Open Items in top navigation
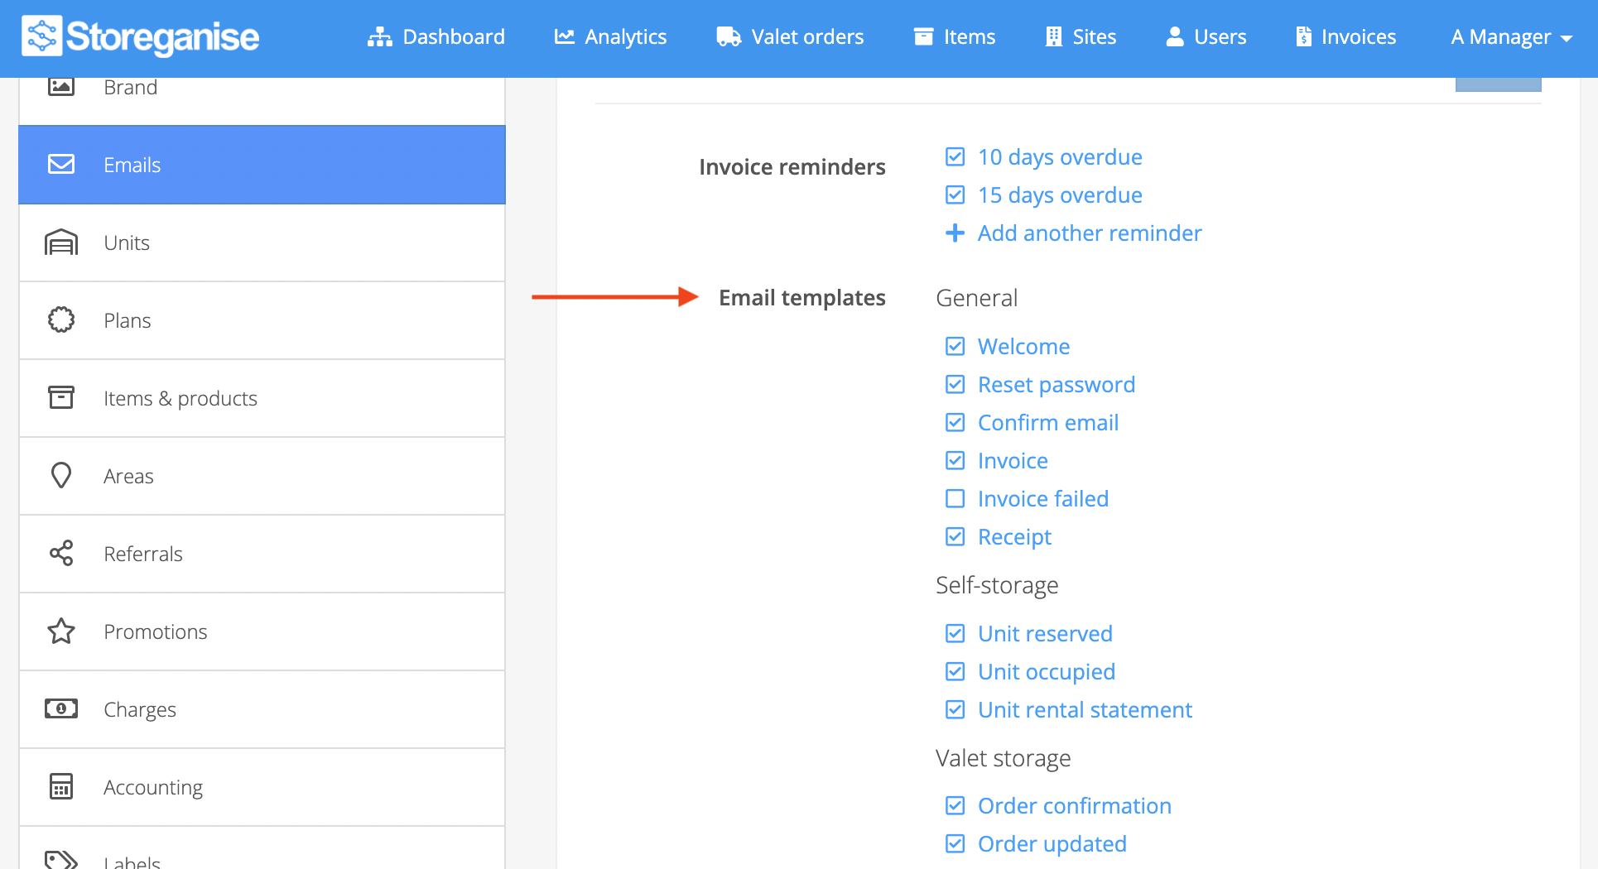Image resolution: width=1598 pixels, height=869 pixels. tap(955, 37)
